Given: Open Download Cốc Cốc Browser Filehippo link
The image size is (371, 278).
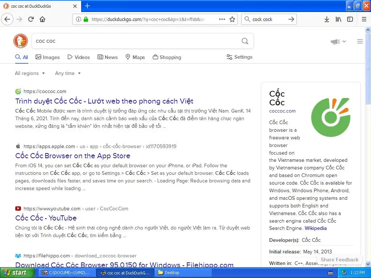Looking at the screenshot, I should pyautogui.click(x=124, y=265).
